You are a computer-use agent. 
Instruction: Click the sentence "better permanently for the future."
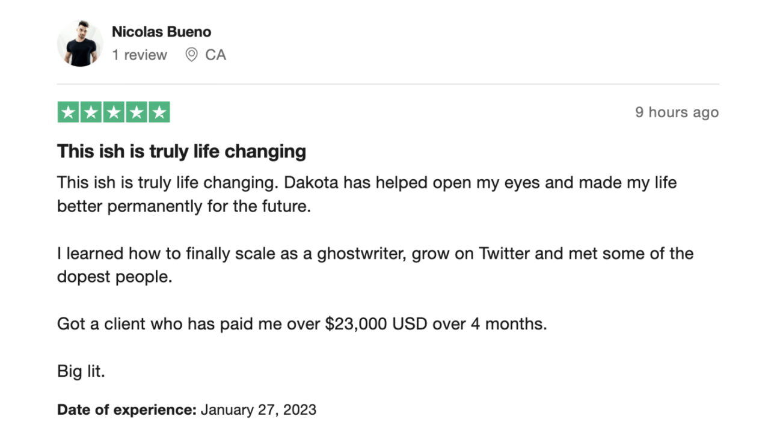[x=184, y=206]
